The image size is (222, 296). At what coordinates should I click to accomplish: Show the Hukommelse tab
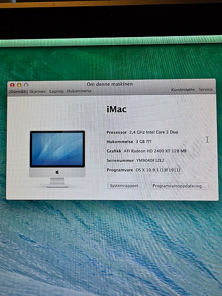tap(79, 91)
